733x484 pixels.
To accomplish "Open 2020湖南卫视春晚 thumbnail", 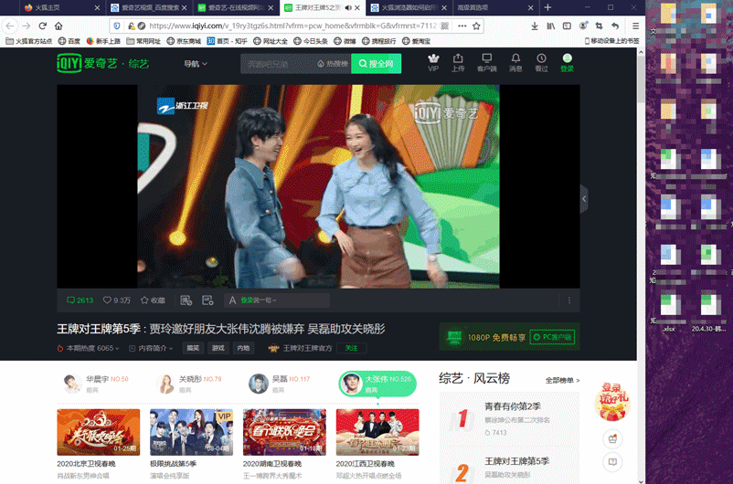I will tap(284, 432).
